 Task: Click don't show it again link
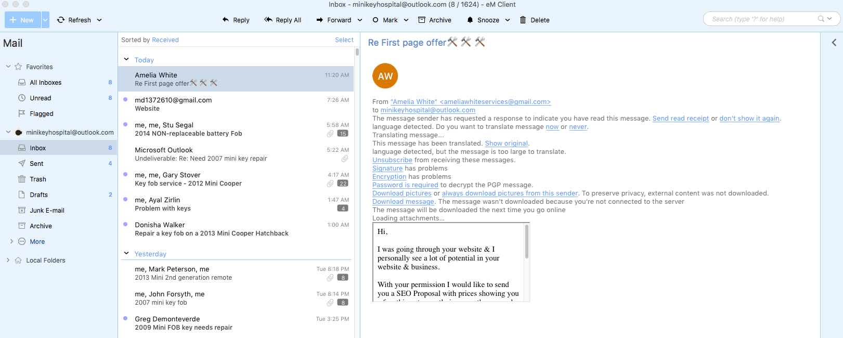[x=749, y=119]
